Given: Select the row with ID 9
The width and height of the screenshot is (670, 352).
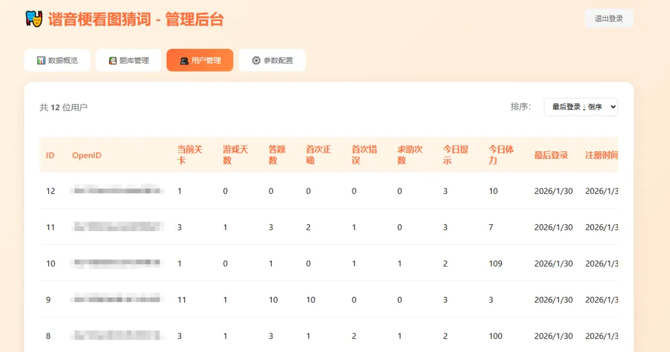Looking at the screenshot, I should point(329,299).
